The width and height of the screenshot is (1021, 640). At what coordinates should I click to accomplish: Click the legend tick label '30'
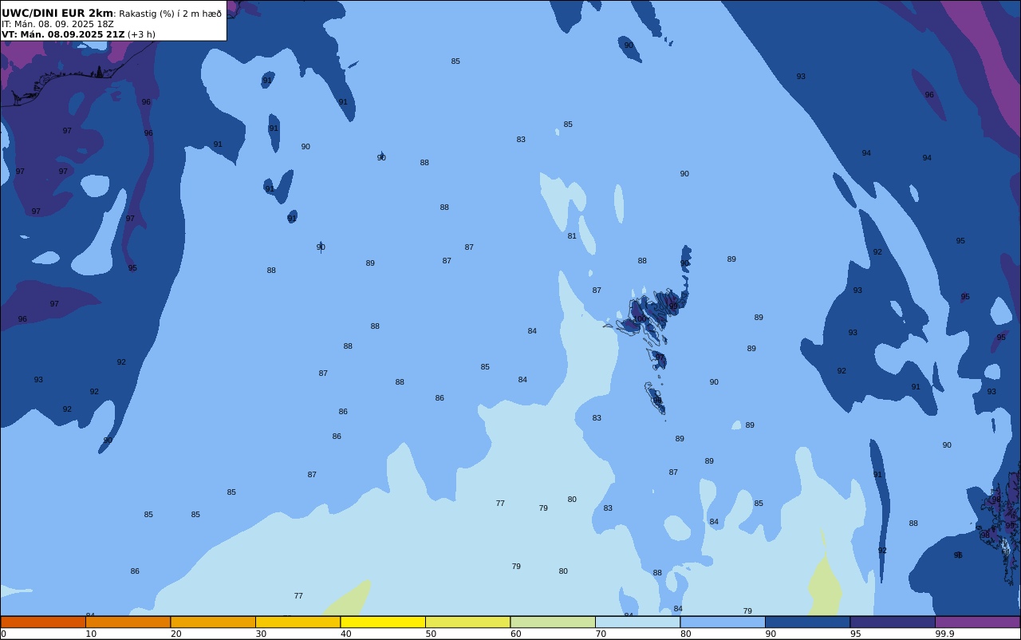(x=261, y=634)
